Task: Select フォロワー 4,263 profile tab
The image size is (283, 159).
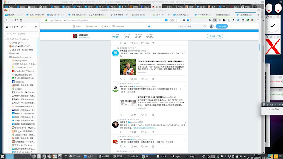Action: pos(138,36)
